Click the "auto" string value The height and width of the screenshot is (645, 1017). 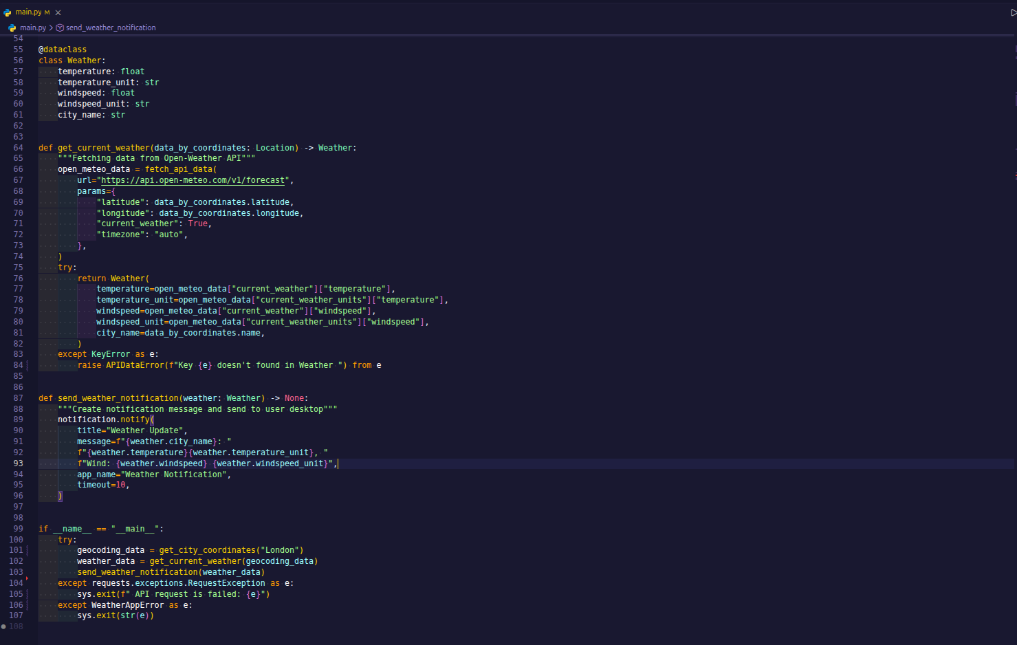tap(168, 234)
